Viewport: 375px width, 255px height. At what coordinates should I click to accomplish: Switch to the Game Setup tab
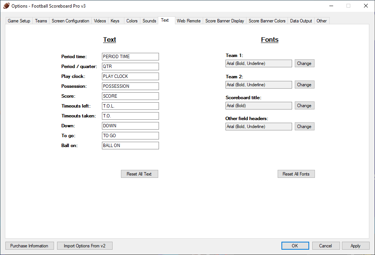click(19, 21)
